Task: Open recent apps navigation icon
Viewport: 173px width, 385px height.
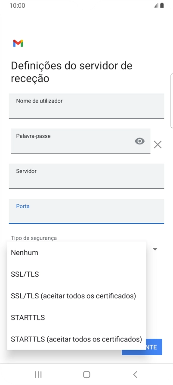Action: [x=38, y=375]
